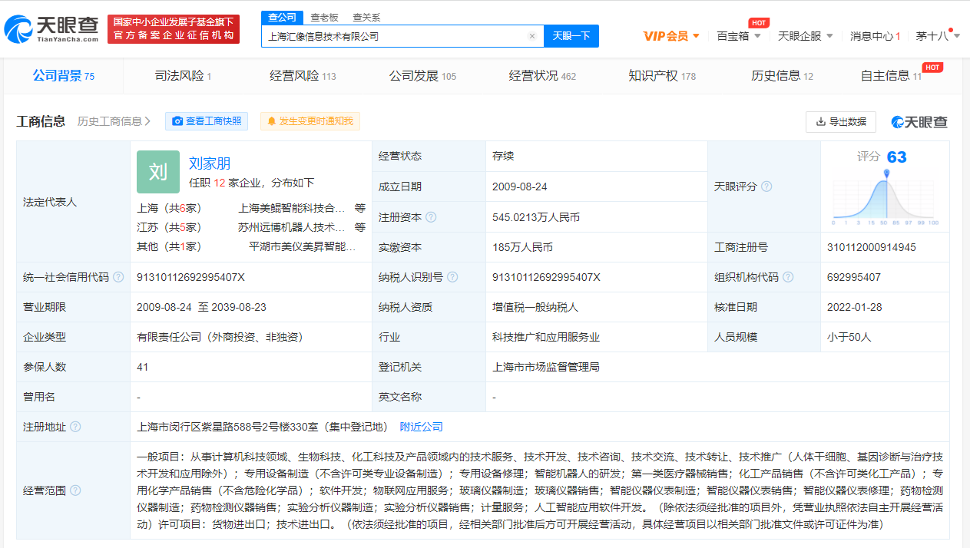Click the bell icon on 发生变更时通知我
Image resolution: width=970 pixels, height=548 pixels.
[x=273, y=121]
